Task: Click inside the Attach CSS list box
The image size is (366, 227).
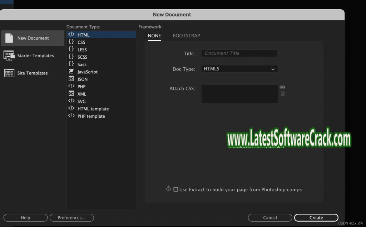Action: coord(239,94)
